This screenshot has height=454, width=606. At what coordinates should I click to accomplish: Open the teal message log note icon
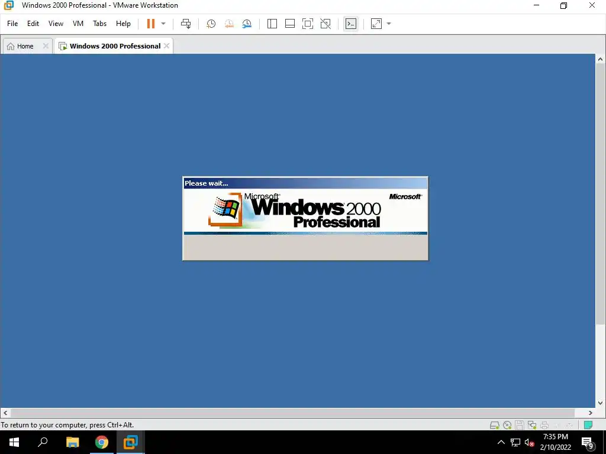588,425
